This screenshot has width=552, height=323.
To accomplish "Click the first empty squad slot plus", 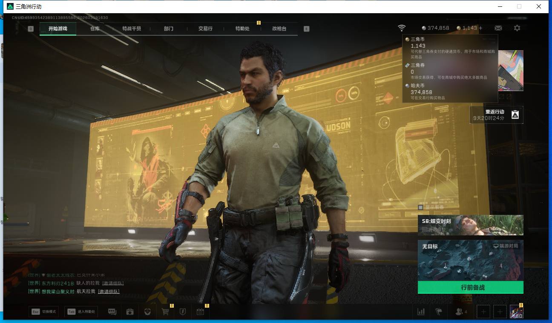I will 483,312.
